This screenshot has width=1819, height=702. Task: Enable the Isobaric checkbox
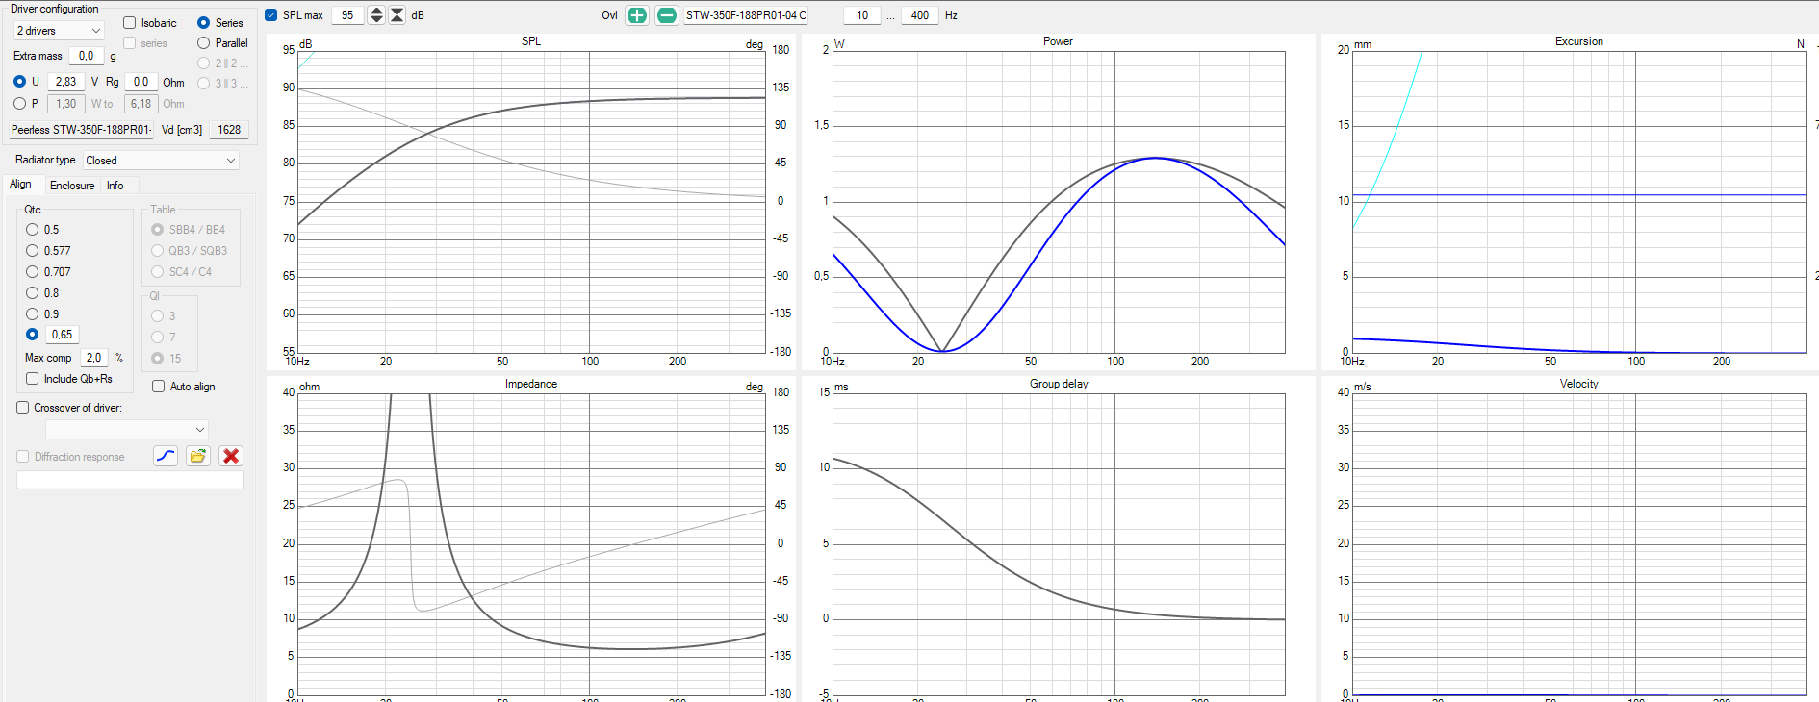[130, 23]
